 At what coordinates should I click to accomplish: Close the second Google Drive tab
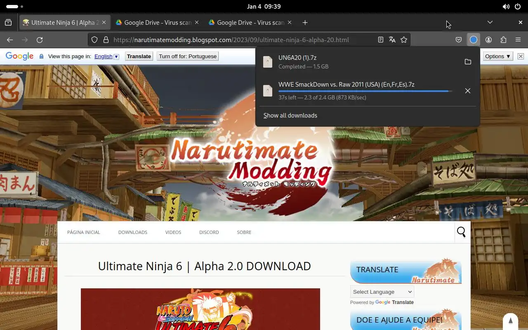tap(290, 23)
